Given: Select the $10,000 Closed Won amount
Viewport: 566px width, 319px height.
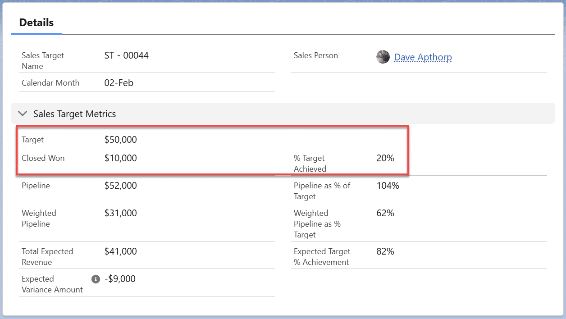Looking at the screenshot, I should pos(120,158).
